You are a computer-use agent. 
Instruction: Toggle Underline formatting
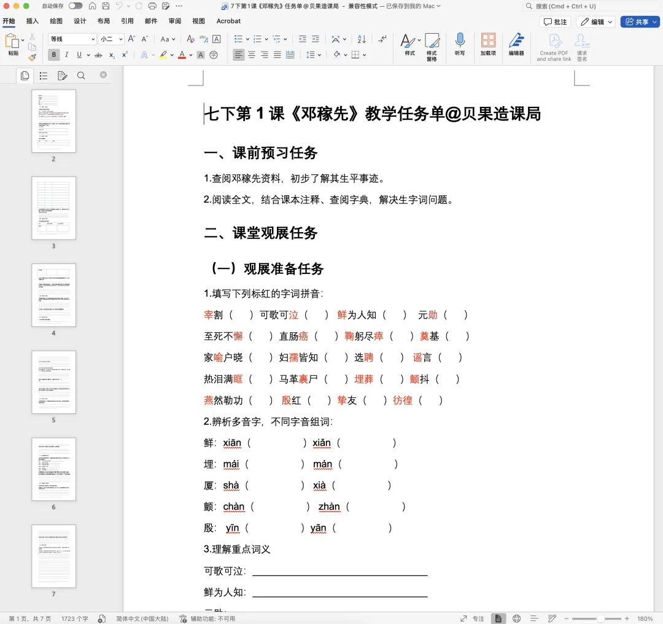tap(79, 55)
